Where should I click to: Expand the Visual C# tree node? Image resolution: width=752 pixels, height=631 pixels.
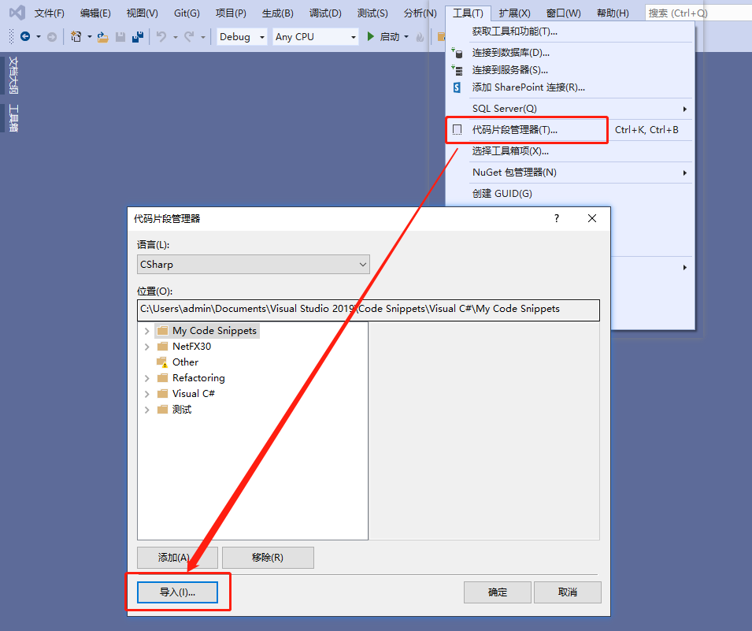coord(146,395)
